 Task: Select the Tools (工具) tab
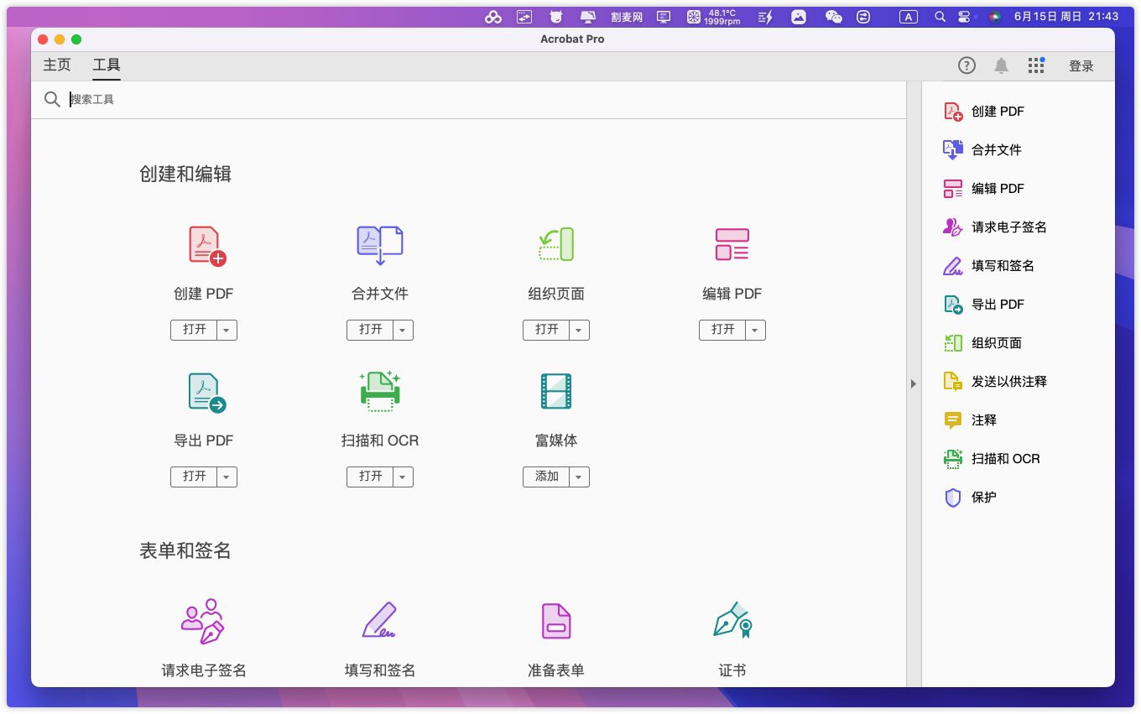point(107,65)
